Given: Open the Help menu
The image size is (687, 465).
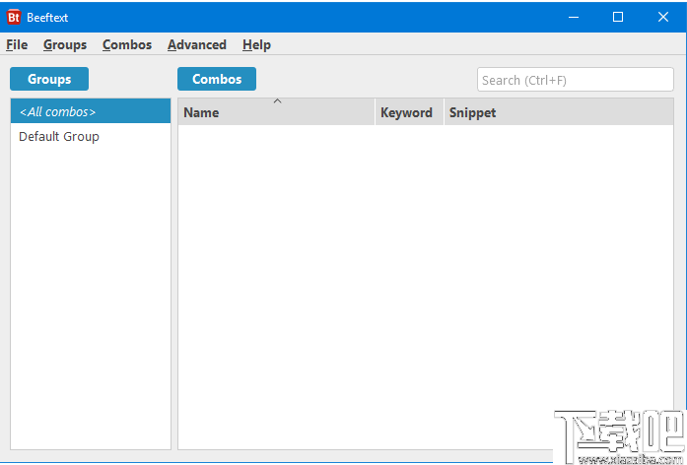Looking at the screenshot, I should pyautogui.click(x=256, y=44).
